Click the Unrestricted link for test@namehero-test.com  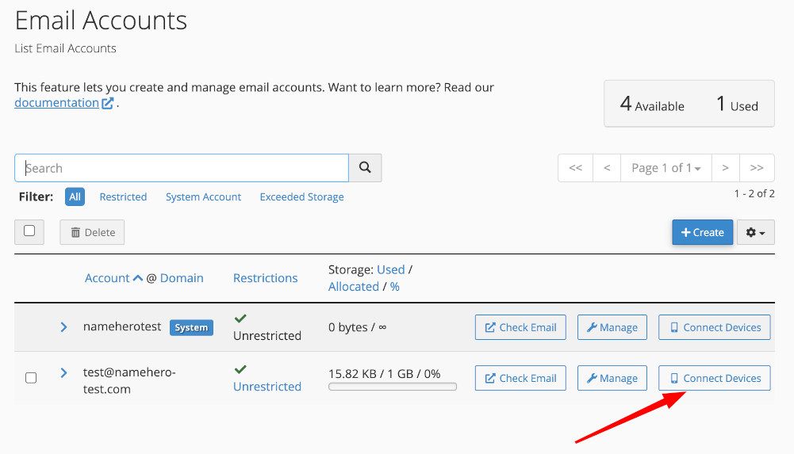click(x=267, y=387)
